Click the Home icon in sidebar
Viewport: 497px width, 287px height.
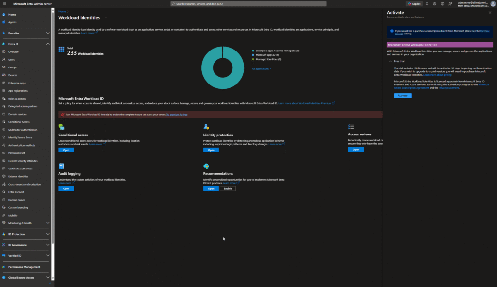coord(4,14)
